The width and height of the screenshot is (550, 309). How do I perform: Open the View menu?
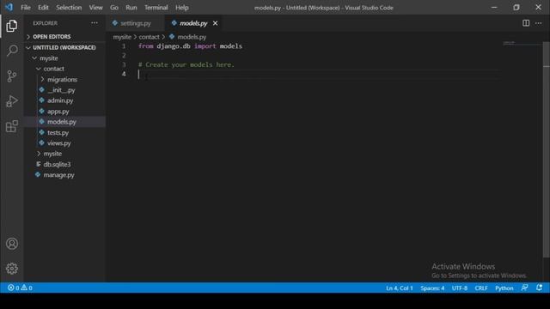pos(95,8)
